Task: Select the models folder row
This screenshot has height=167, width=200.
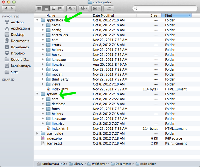Action: coord(117,74)
